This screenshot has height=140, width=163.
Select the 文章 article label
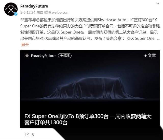pos(152,56)
